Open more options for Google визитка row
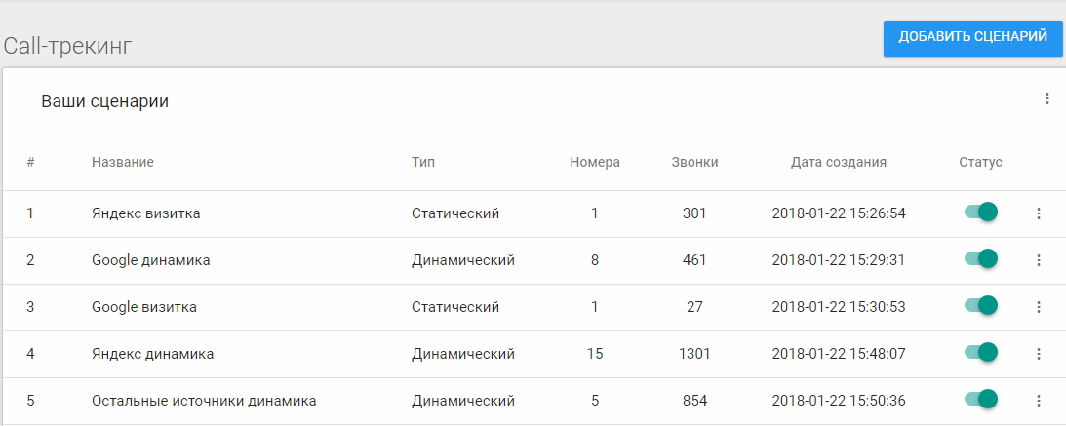Viewport: 1066px width, 426px height. pyautogui.click(x=1038, y=307)
